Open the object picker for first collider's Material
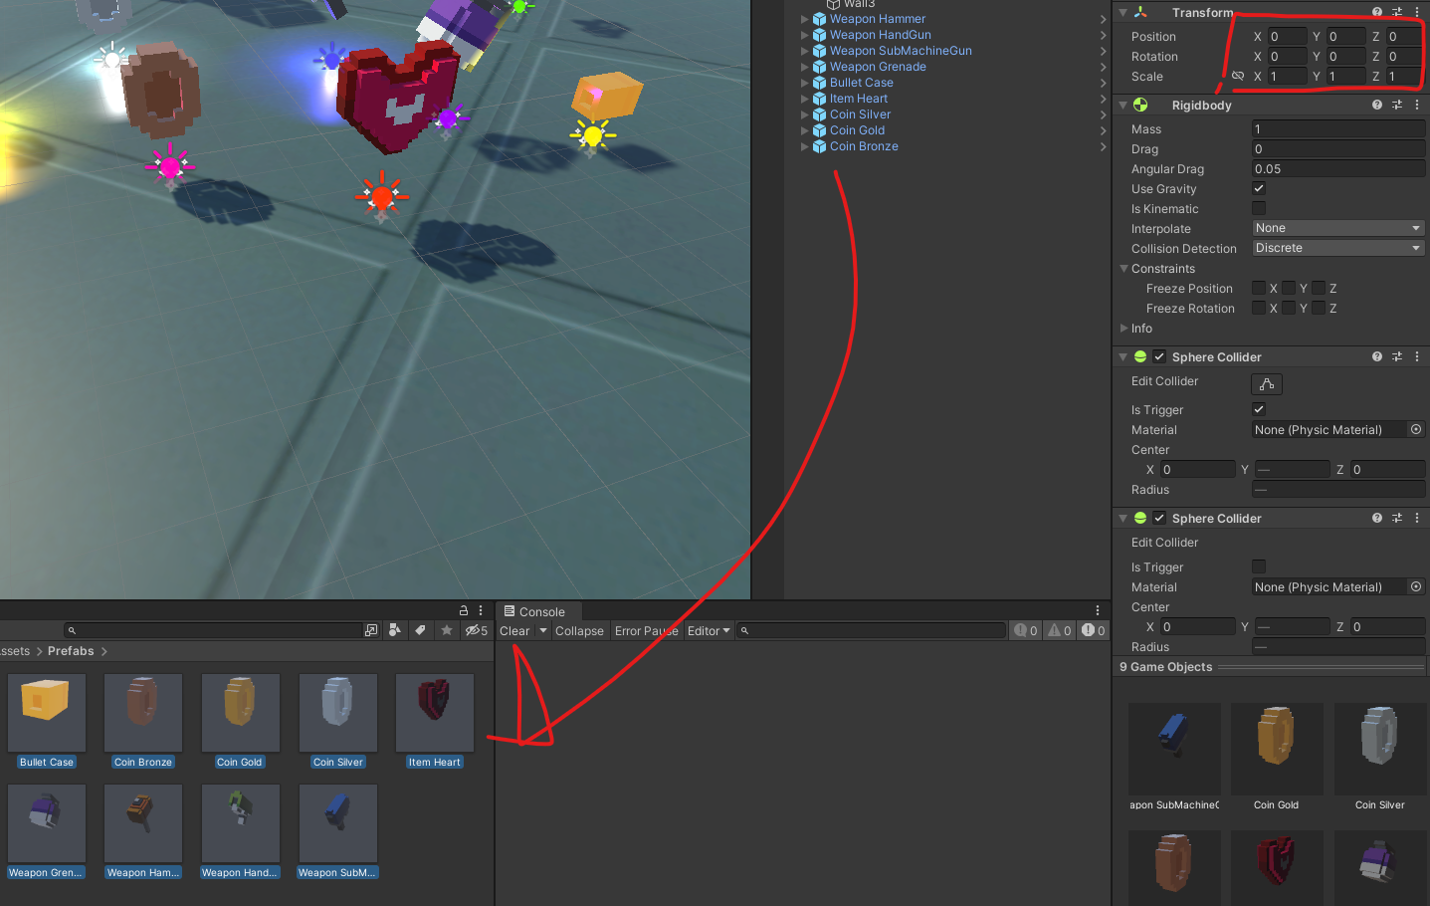 coord(1415,430)
